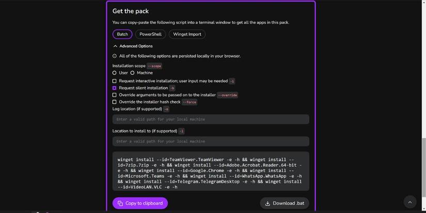Image resolution: width=426 pixels, height=213 pixels.
Task: Collapse the Advanced Options chevron
Action: click(x=115, y=46)
